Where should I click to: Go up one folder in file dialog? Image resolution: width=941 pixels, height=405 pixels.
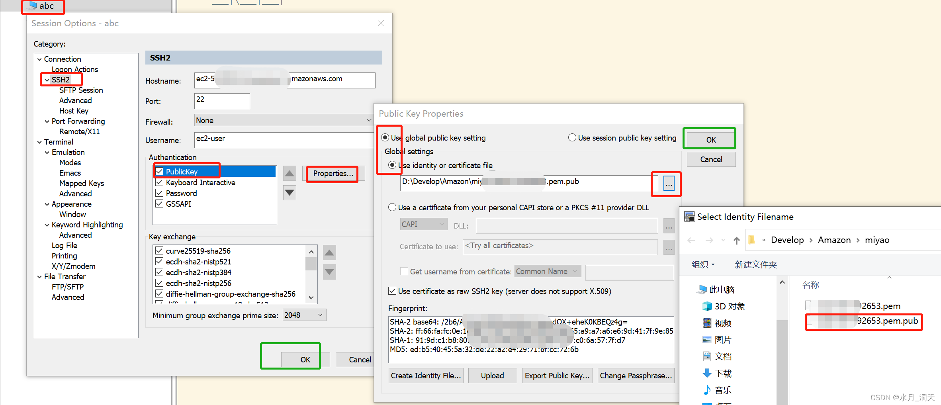[x=736, y=240]
